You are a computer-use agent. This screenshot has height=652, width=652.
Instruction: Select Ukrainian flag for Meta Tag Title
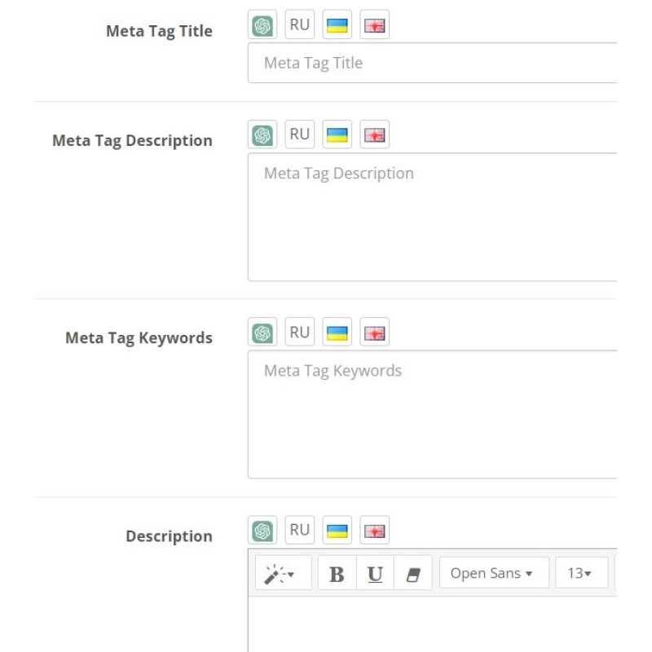(x=337, y=24)
